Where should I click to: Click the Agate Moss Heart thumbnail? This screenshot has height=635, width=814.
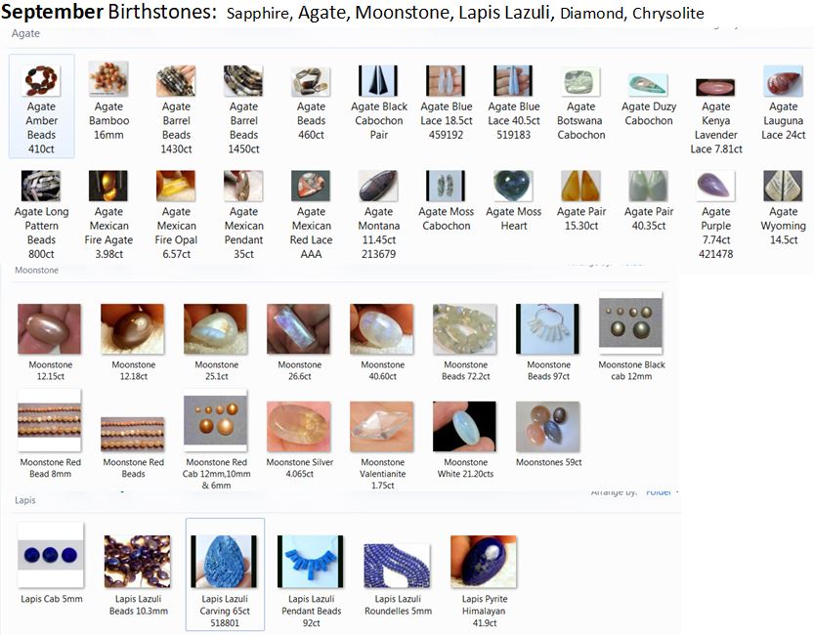[x=513, y=199]
